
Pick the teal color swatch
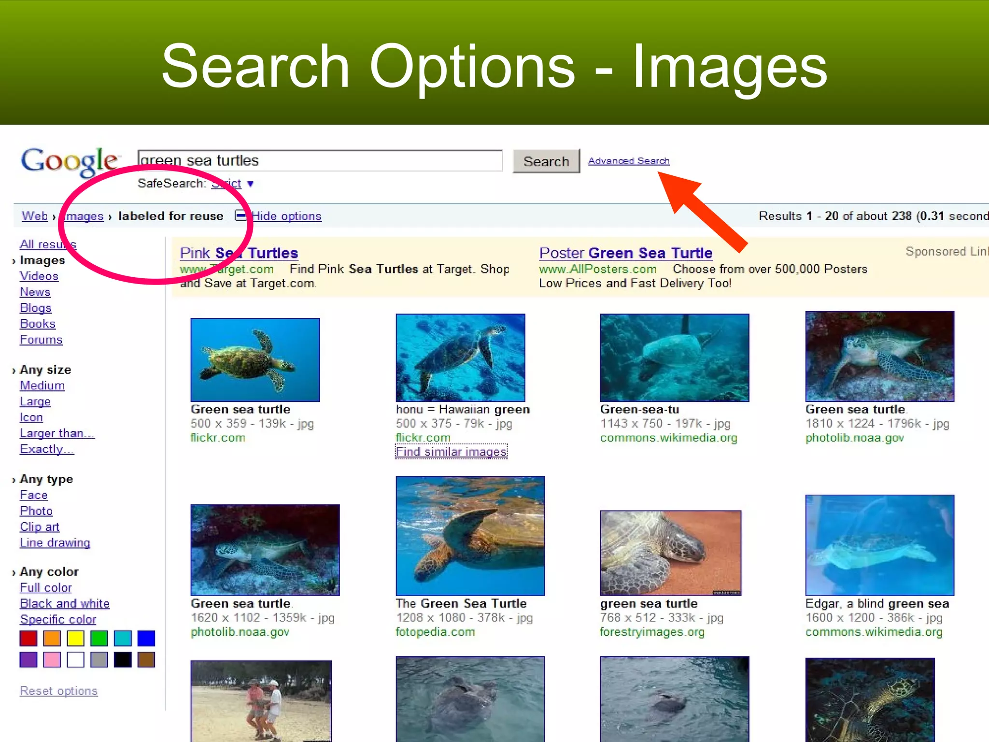tap(123, 639)
